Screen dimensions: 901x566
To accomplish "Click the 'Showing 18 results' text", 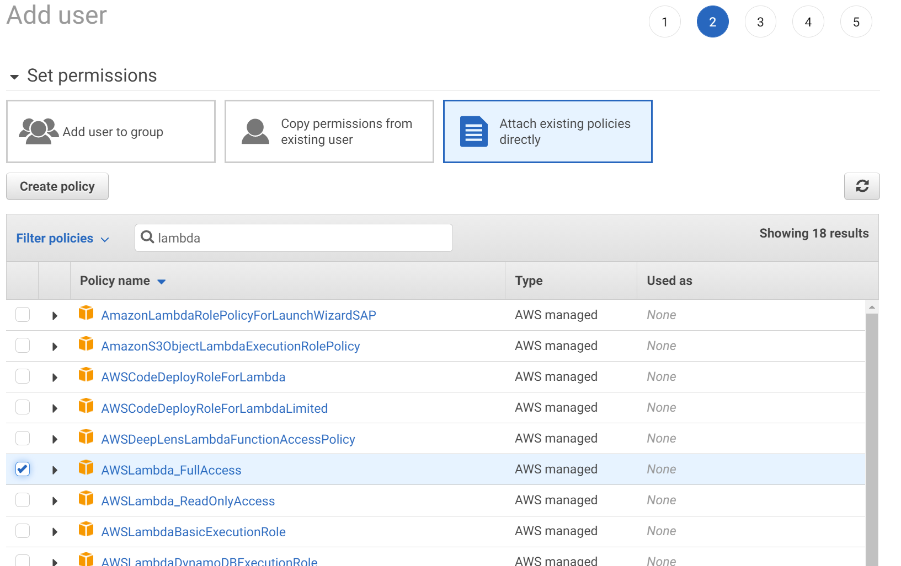I will 814,233.
